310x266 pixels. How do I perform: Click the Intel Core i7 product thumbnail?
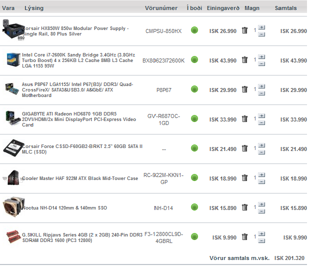(12, 59)
